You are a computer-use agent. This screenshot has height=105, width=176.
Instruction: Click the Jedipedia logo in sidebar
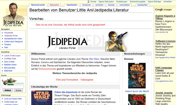[x=13, y=15]
